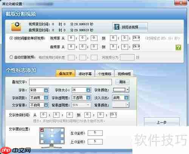The width and height of the screenshot is (189, 154).
Task: Select bottom-left text position on monitor
Action: point(42,142)
